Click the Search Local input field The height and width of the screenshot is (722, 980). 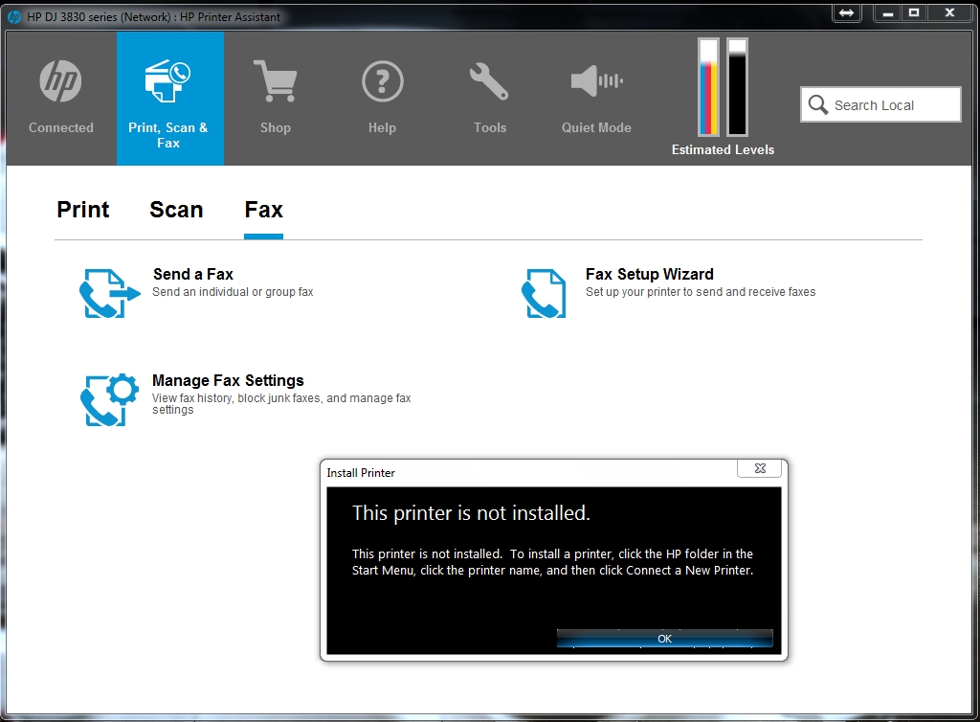(x=880, y=104)
